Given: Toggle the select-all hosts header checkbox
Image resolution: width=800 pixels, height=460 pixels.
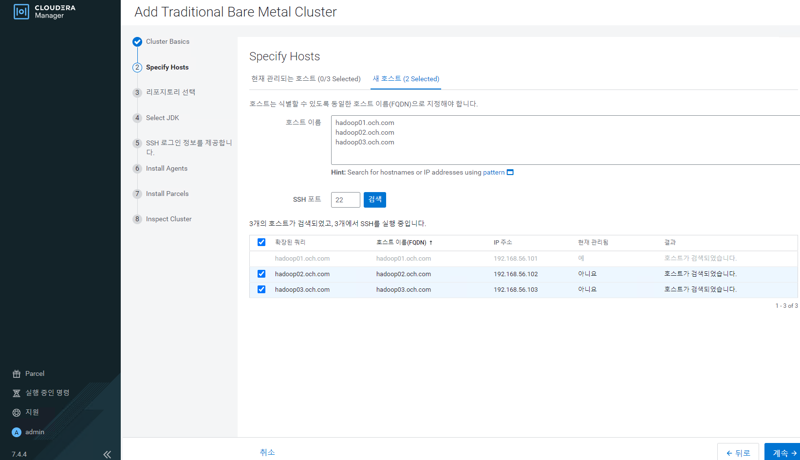Looking at the screenshot, I should tap(261, 242).
